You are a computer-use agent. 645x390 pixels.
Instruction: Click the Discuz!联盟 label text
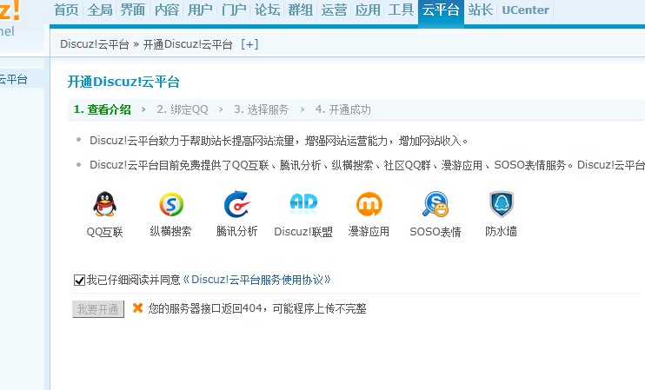tap(303, 232)
